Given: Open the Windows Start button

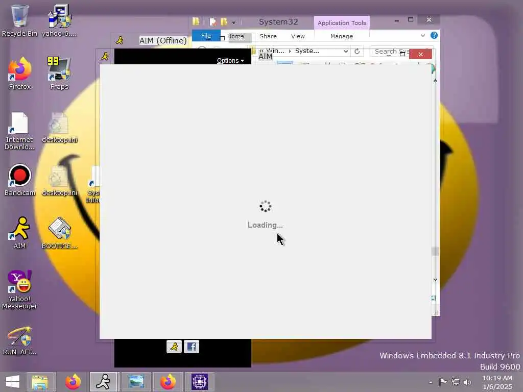Looking at the screenshot, I should [x=13, y=382].
